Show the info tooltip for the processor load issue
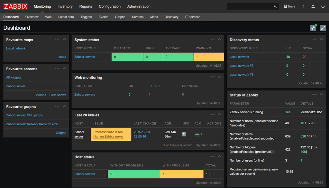 [184, 134]
